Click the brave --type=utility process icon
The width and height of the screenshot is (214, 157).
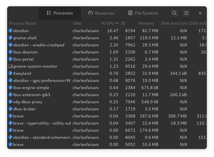tap(10, 123)
